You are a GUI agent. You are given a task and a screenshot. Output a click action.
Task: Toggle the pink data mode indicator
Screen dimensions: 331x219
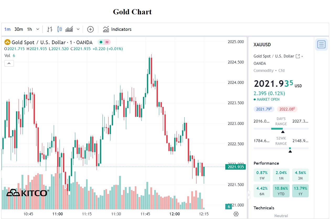coord(107,42)
